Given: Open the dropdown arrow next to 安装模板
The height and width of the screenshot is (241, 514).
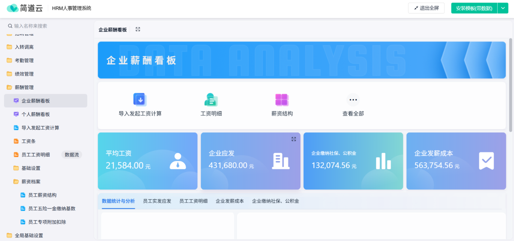Looking at the screenshot, I should [503, 8].
